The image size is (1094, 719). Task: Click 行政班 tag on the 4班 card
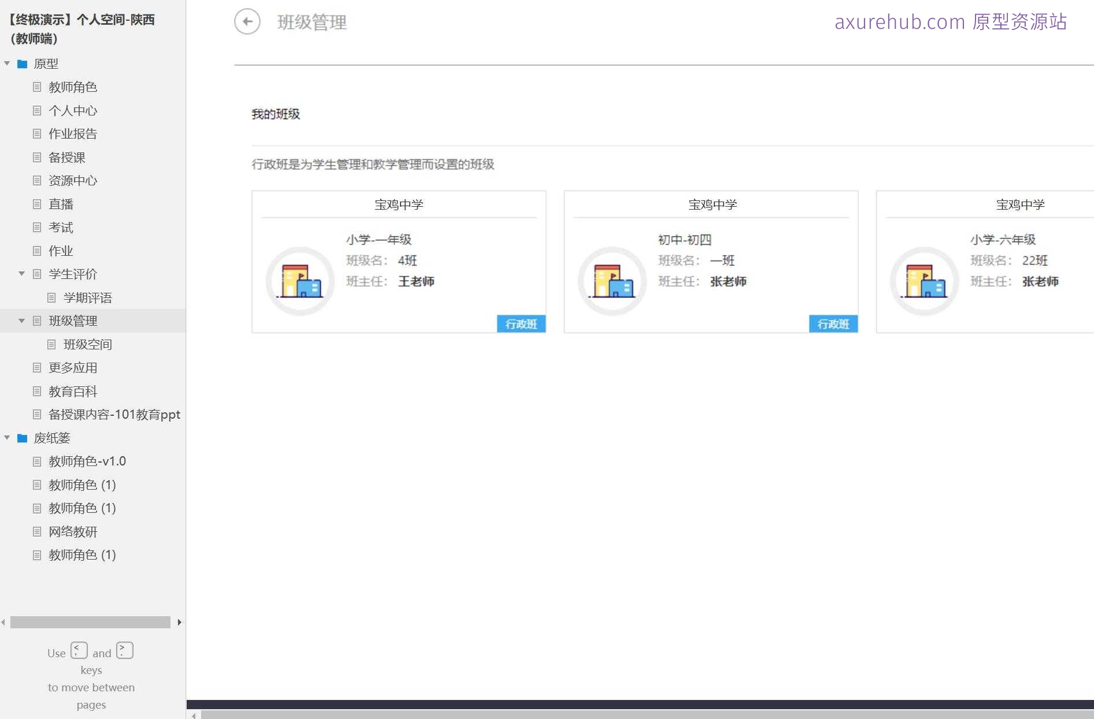tap(521, 324)
